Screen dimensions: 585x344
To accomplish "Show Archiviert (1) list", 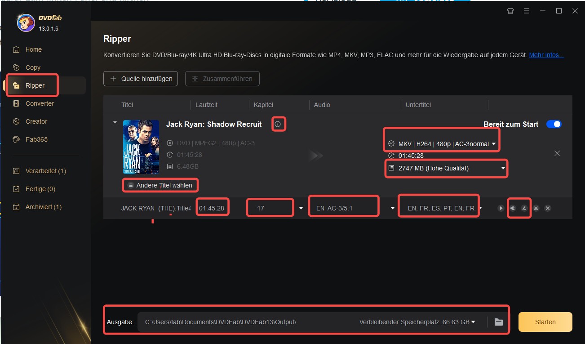I will (x=43, y=207).
